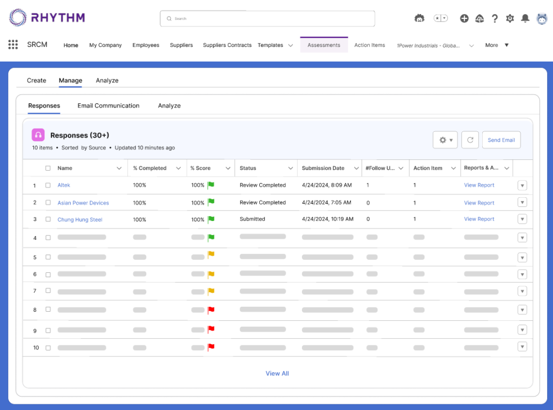Toggle the select-all header checkbox
The width and height of the screenshot is (553, 410).
click(x=48, y=168)
